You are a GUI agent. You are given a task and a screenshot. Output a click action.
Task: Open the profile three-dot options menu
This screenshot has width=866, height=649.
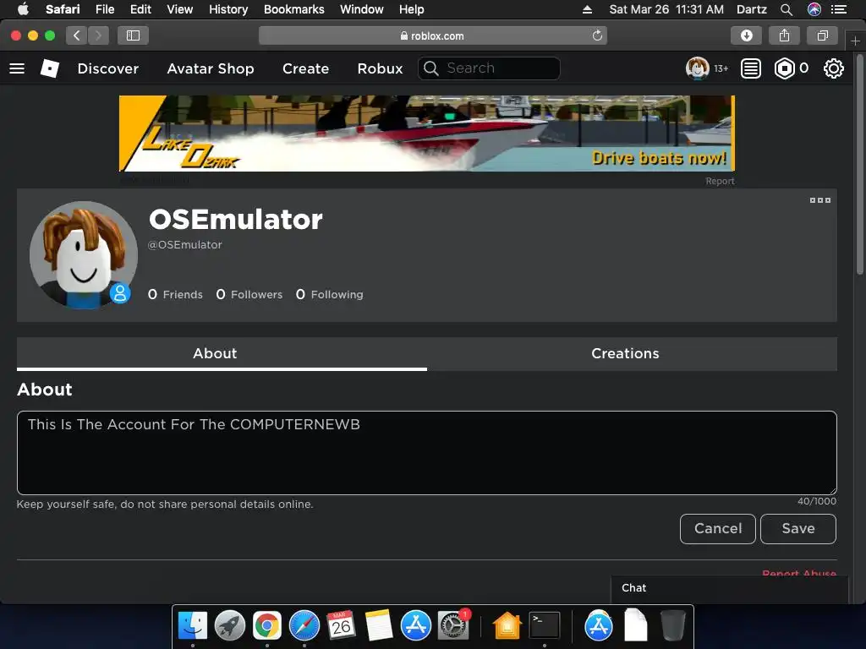click(820, 200)
